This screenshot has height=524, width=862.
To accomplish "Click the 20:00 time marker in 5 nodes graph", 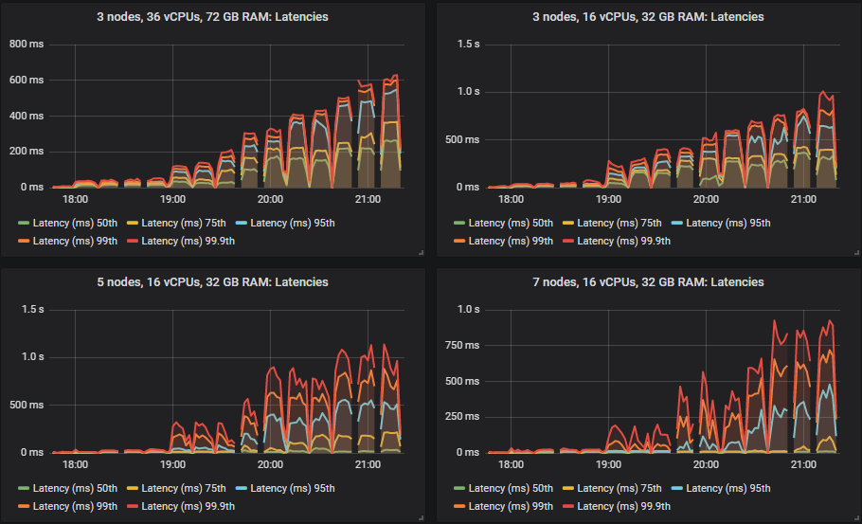I will click(270, 465).
